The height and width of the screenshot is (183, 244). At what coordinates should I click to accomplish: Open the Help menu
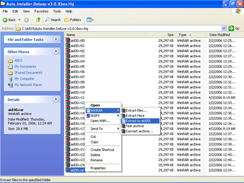tap(69, 11)
